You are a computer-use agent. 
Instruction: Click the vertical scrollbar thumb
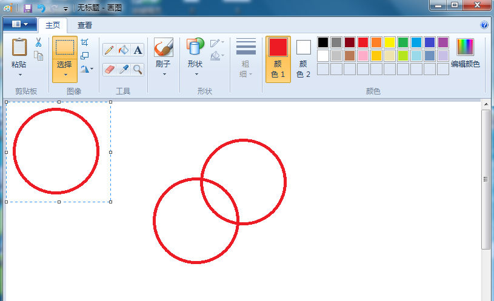(486, 179)
